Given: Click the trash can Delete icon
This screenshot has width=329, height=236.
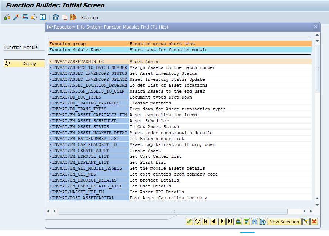Looking at the screenshot, I should click(56, 17).
